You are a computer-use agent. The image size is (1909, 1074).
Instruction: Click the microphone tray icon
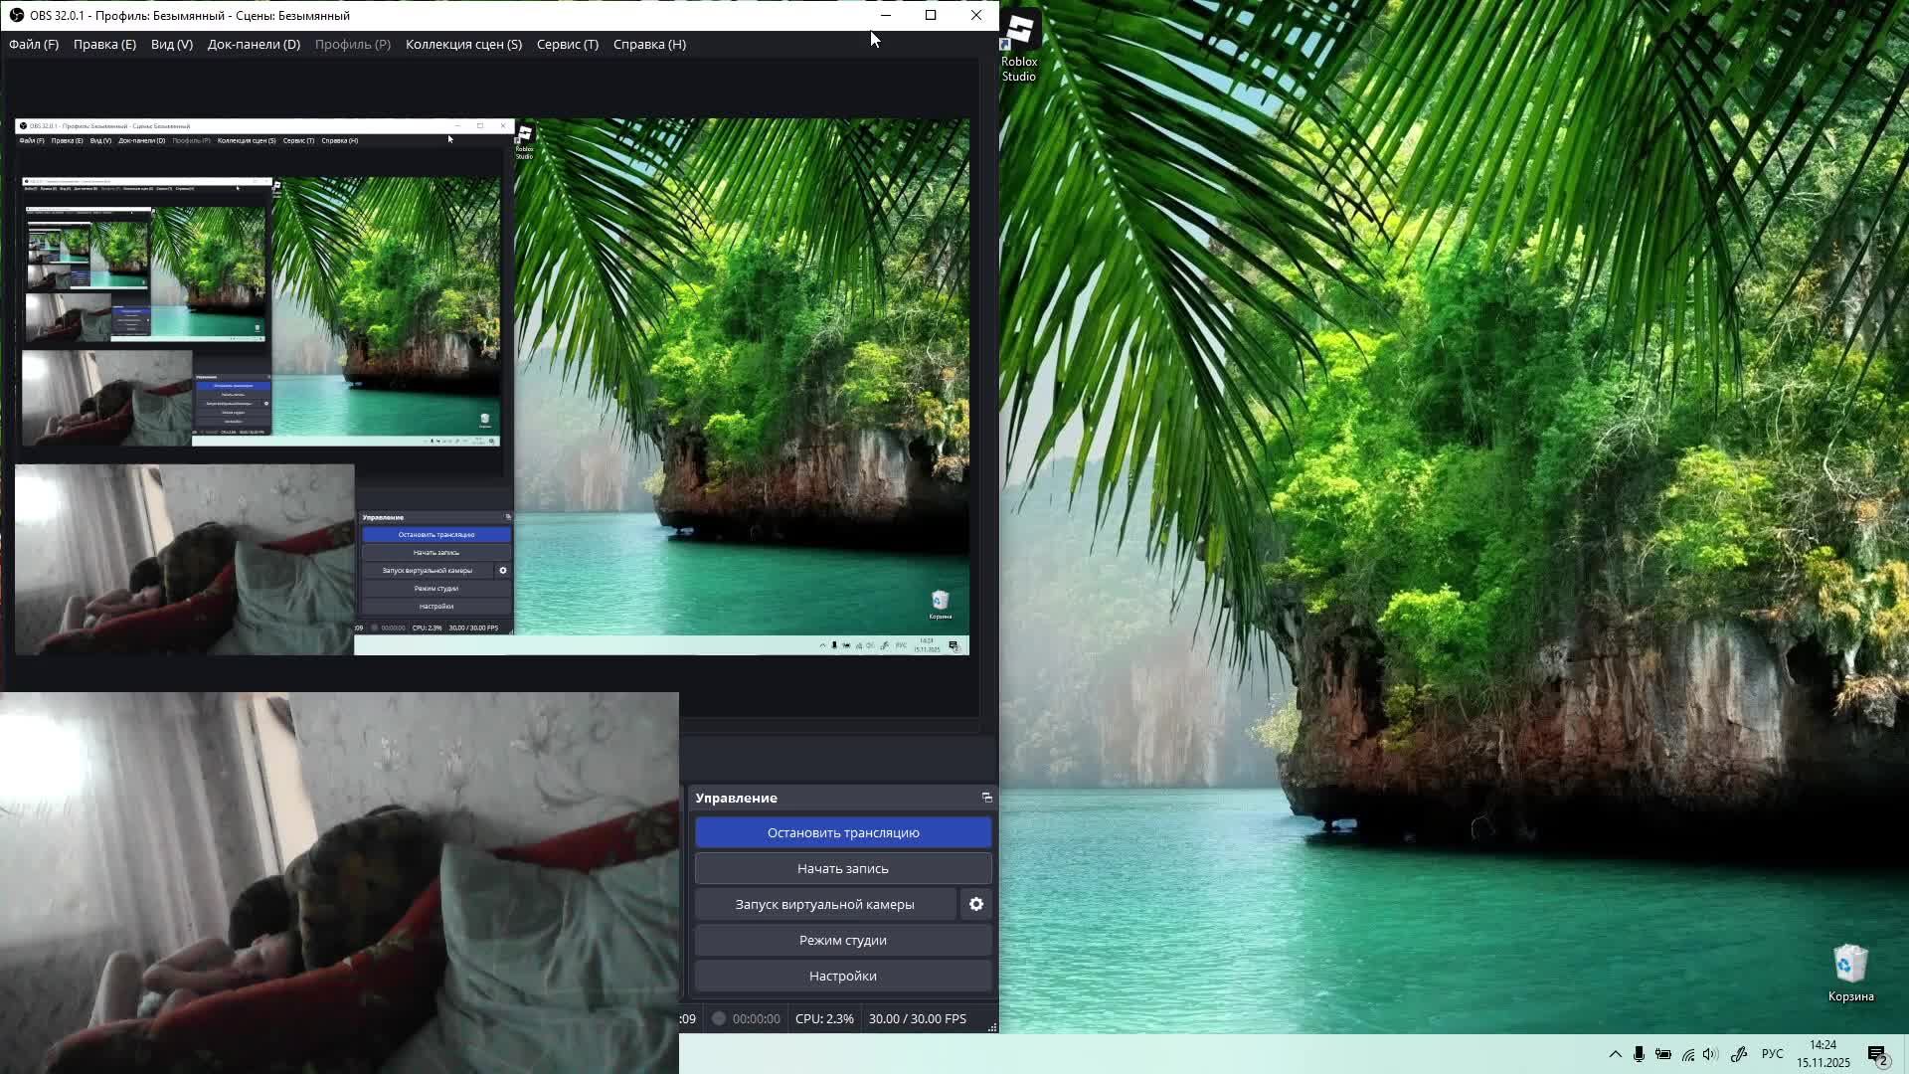tap(1639, 1054)
